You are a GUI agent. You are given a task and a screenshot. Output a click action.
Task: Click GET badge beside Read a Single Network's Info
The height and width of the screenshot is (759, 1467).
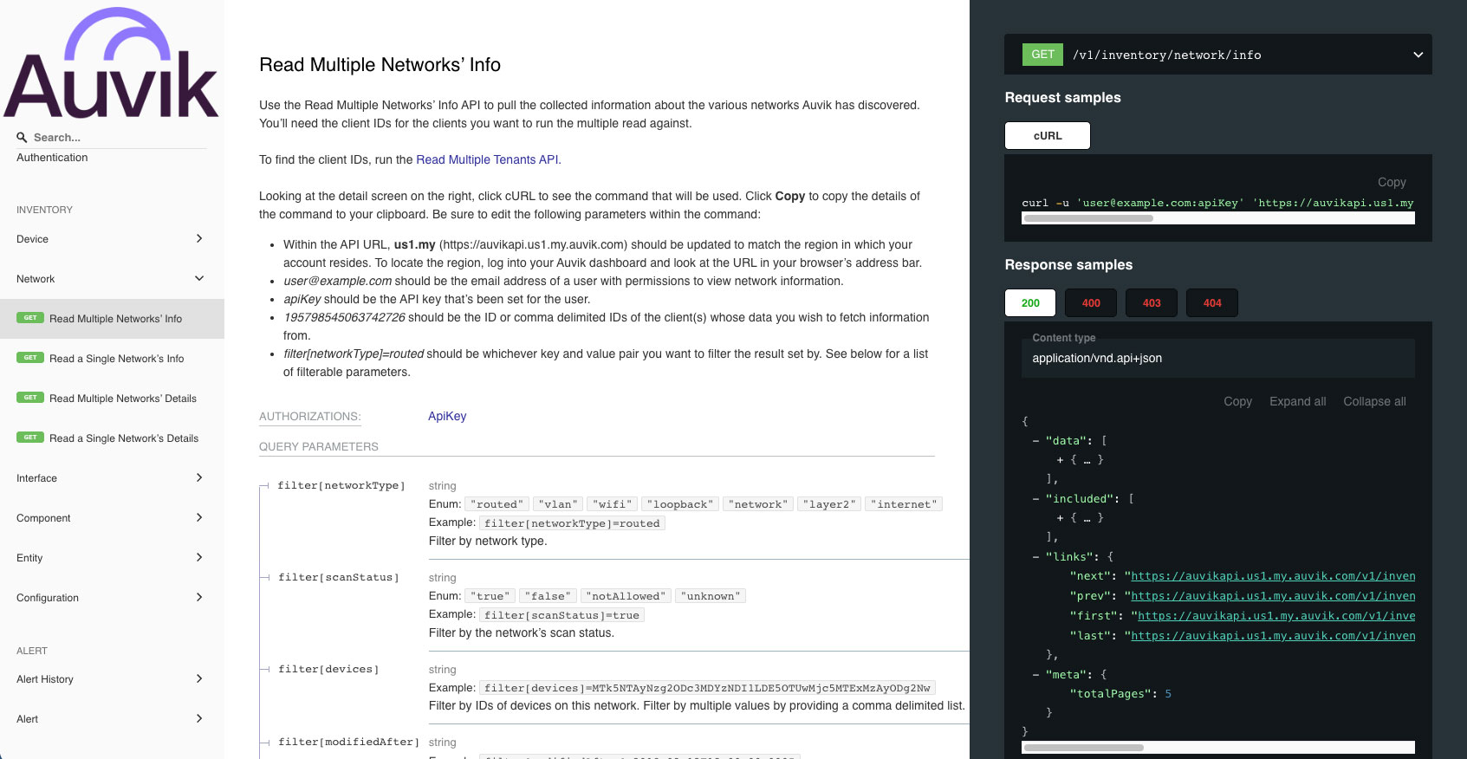[30, 358]
